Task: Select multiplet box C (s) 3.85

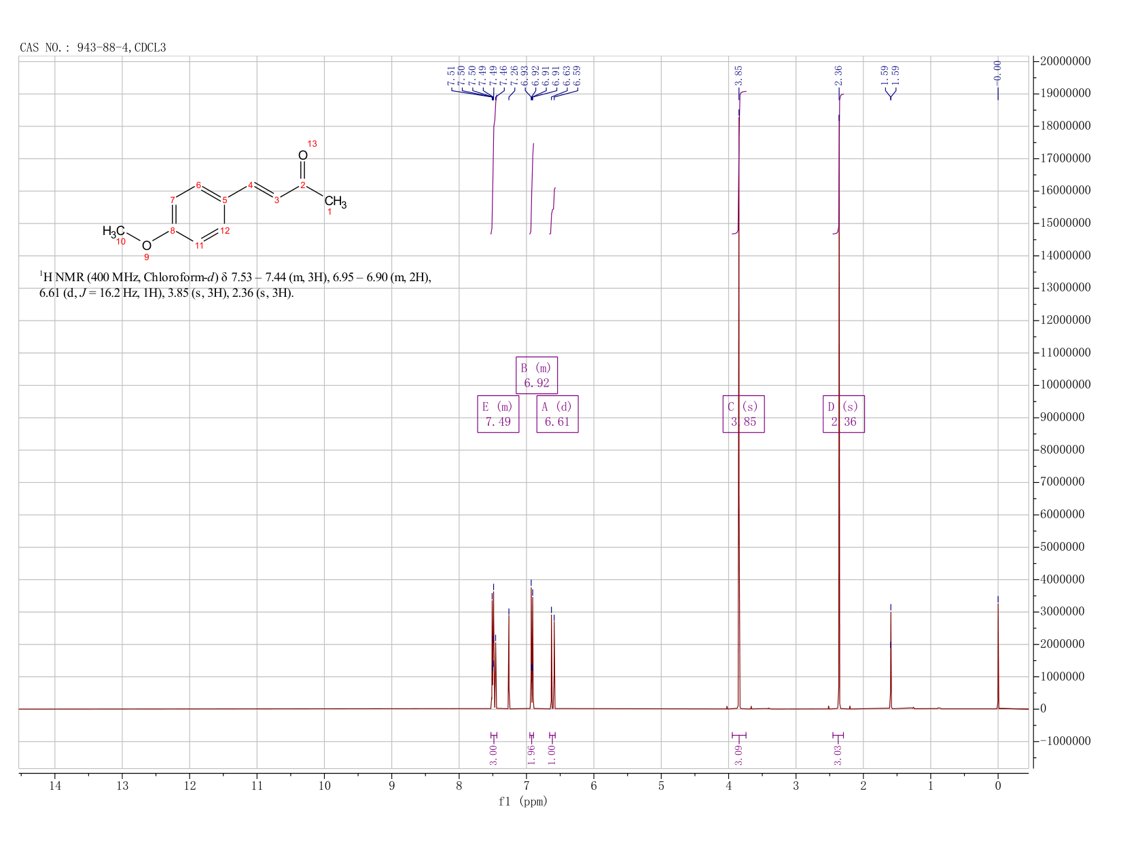Action: click(x=743, y=414)
